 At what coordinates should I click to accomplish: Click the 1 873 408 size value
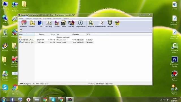click(41, 42)
